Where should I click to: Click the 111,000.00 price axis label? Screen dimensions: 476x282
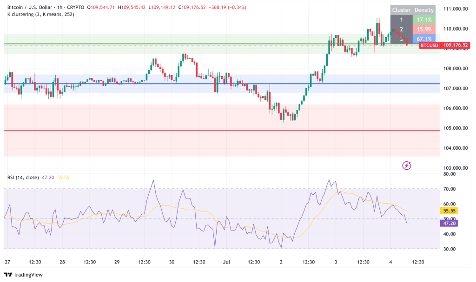456,9
